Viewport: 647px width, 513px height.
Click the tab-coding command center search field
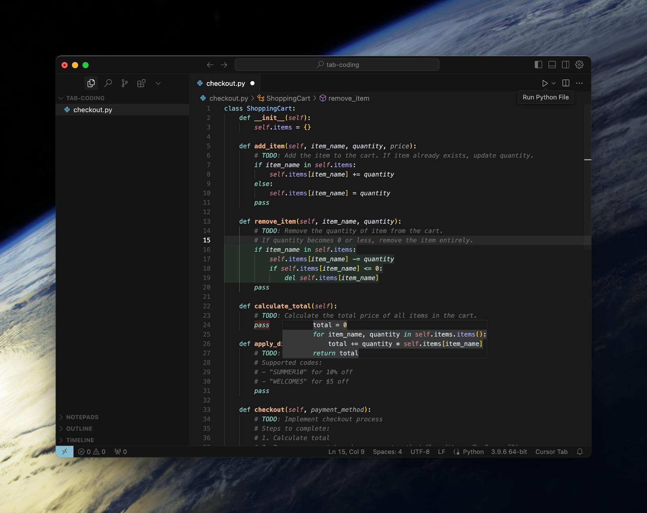[x=337, y=65]
